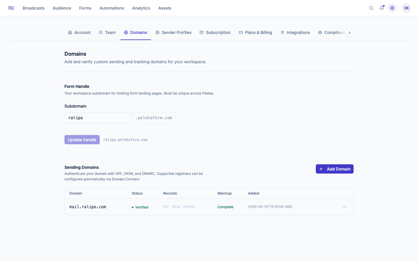Screen dimensions: 418x261
Task: Click the DKIM record badge
Action: tap(176, 207)
